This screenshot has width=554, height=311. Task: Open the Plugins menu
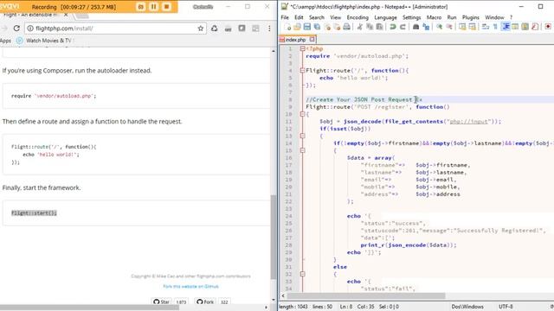click(471, 17)
